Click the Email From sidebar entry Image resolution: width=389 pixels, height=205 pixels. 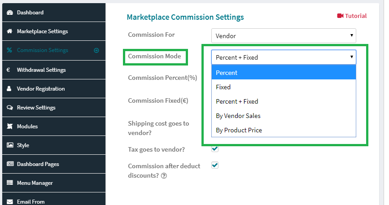54,200
